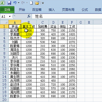Open the 百宝箱 ribbon tab

tap(37, 10)
